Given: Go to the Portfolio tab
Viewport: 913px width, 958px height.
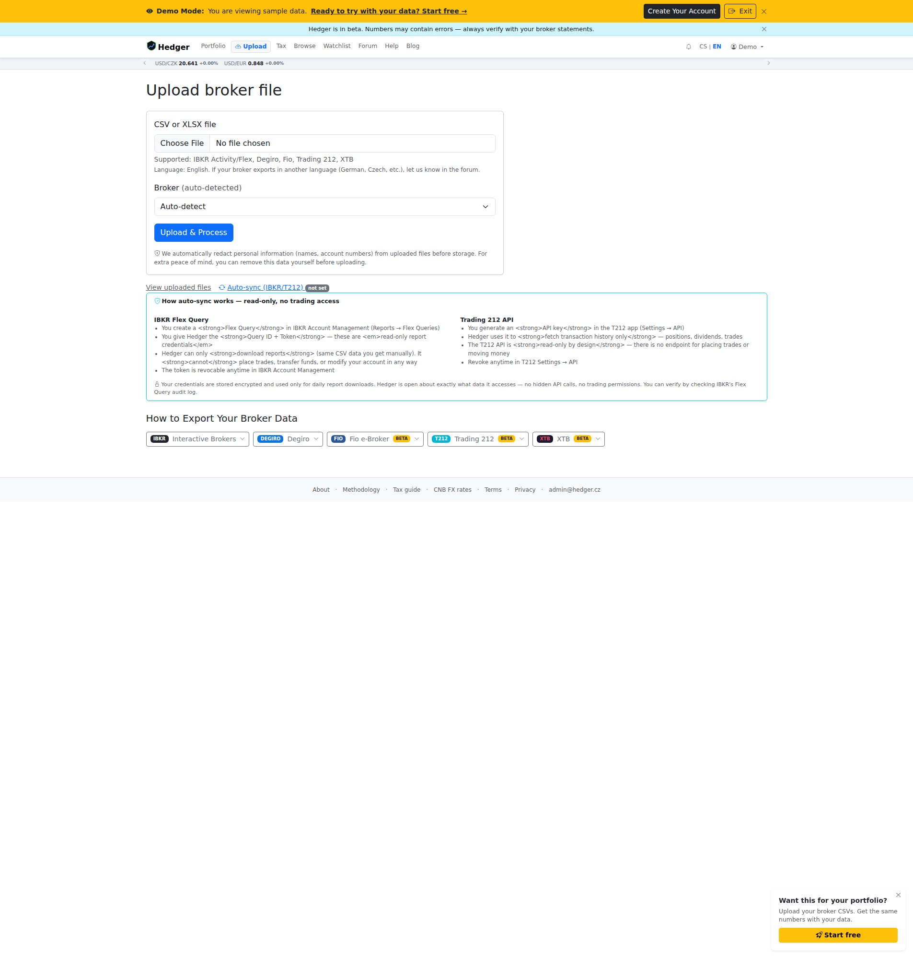Looking at the screenshot, I should click(x=213, y=46).
